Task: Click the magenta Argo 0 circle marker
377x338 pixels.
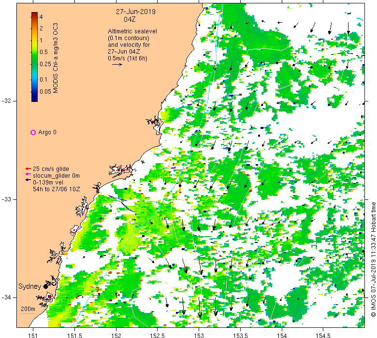Action: pos(33,132)
